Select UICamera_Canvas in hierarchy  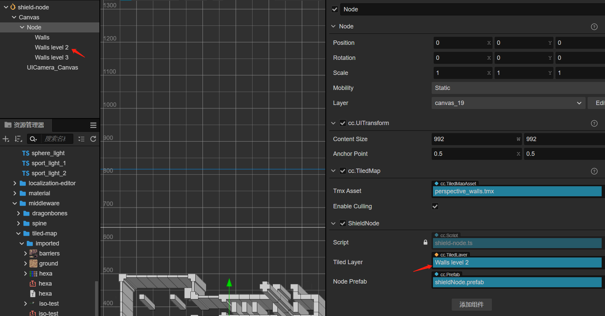tap(53, 68)
